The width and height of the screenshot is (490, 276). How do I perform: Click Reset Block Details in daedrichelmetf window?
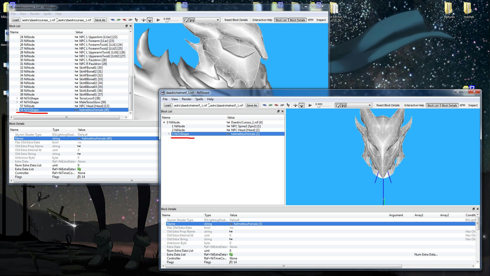click(x=388, y=105)
